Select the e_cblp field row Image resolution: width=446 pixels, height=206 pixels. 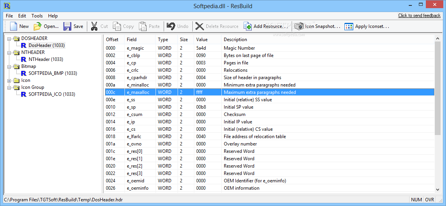point(269,55)
